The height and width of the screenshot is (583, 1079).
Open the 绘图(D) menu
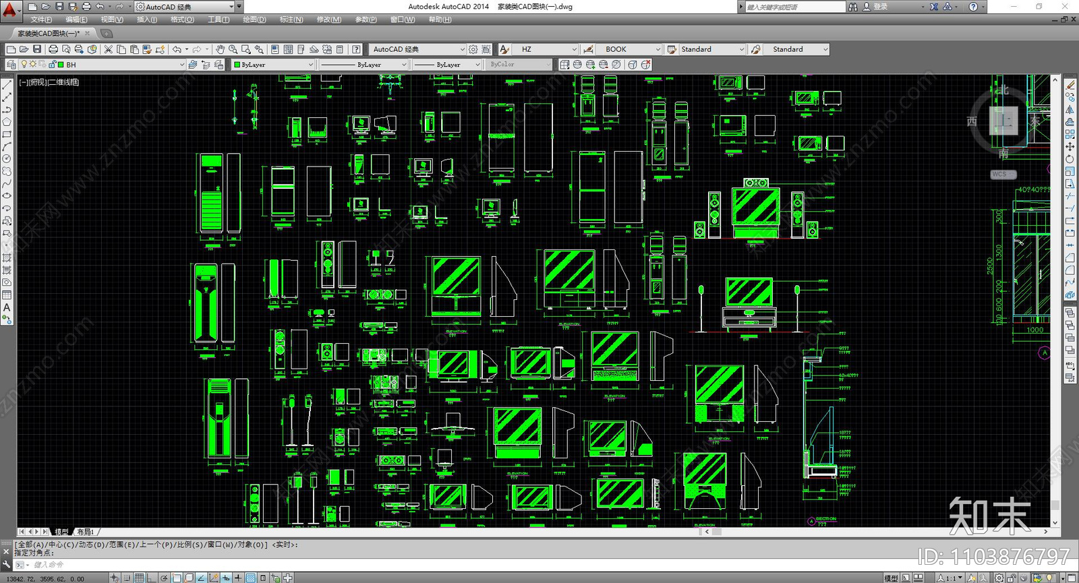254,20
